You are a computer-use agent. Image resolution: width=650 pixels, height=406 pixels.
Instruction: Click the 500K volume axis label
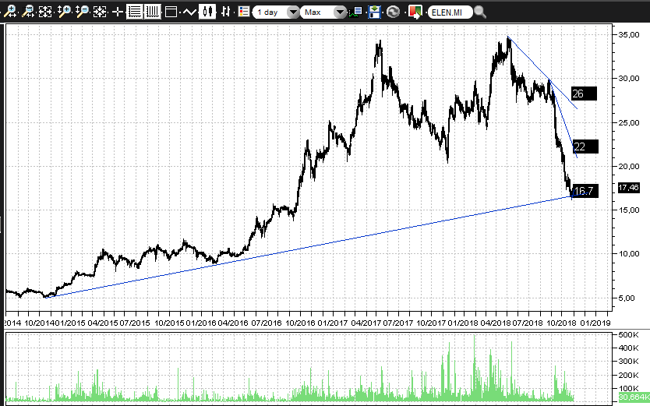(628, 335)
